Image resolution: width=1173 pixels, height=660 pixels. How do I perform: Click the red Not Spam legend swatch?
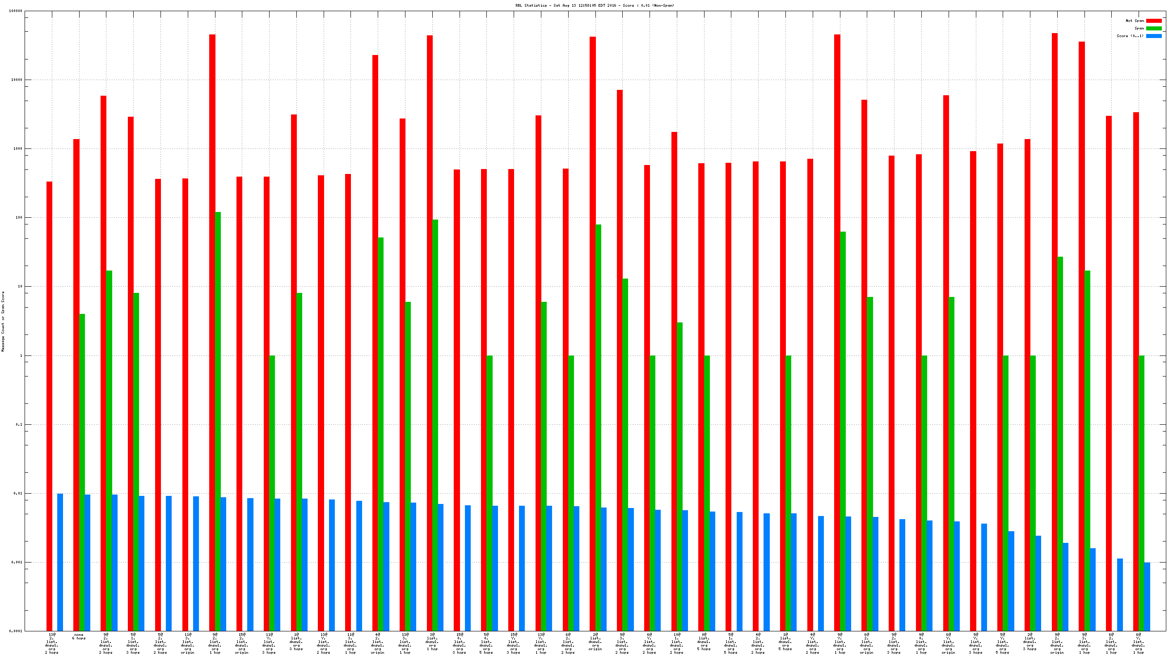tap(1153, 21)
